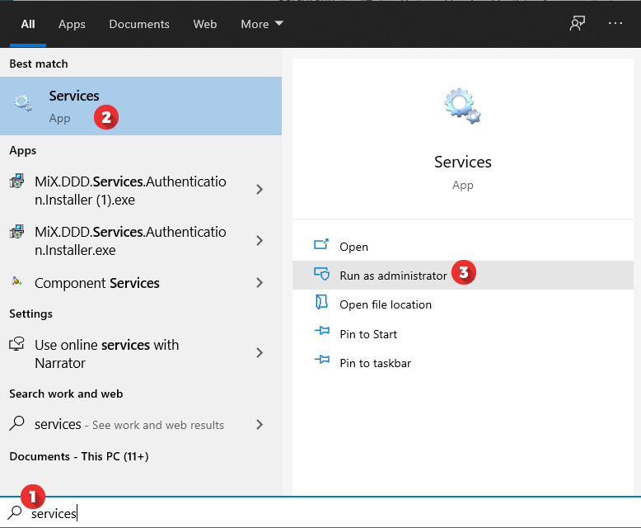
Task: Expand options for Authentication.Installer.exe result
Action: [260, 240]
